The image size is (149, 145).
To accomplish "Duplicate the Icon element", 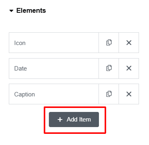I will tap(109, 43).
